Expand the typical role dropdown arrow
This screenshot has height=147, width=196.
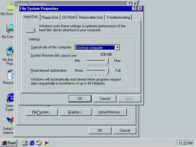point(118,48)
